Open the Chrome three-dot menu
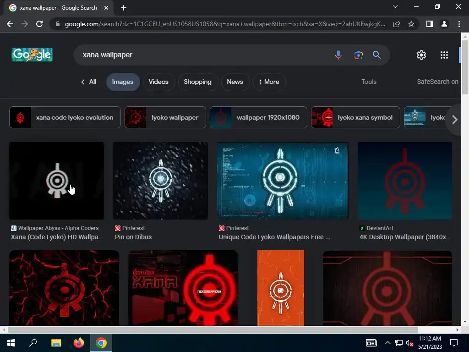 459,24
